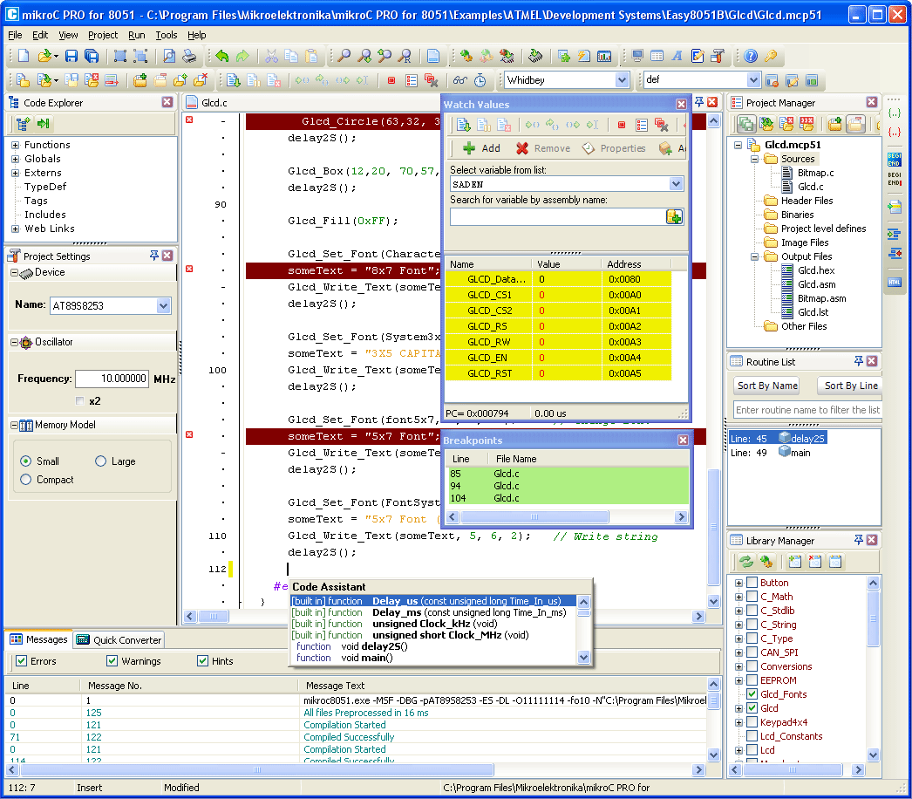912x799 pixels.
Task: Click the watch window glasses icon
Action: pos(460,80)
